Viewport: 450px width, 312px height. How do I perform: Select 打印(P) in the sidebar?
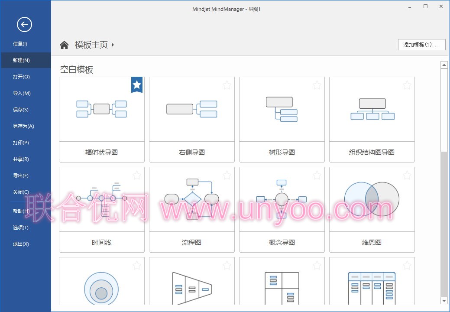coord(26,143)
